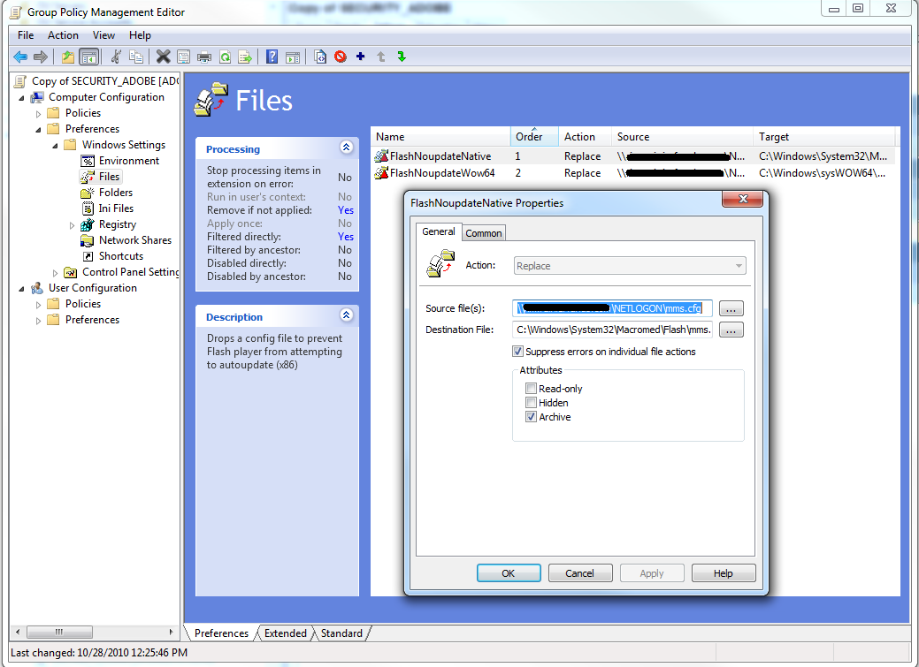Uncheck the Archive attribute box
Image resolution: width=919 pixels, height=667 pixels.
tap(531, 416)
